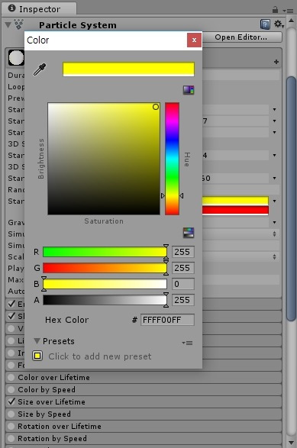Open the Particle System component gear menu
The width and height of the screenshot is (297, 448).
pos(279,24)
